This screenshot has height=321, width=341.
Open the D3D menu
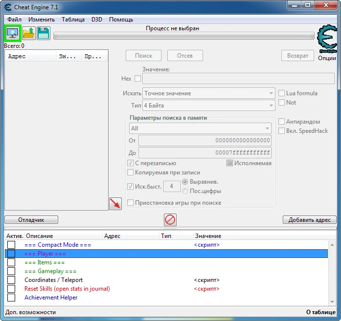pyautogui.click(x=97, y=20)
